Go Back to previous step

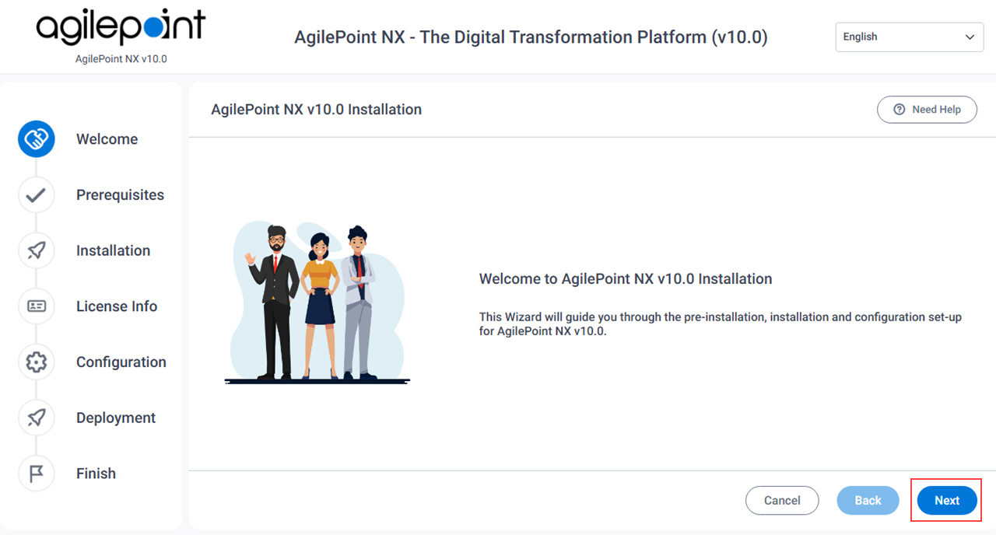[x=868, y=500]
